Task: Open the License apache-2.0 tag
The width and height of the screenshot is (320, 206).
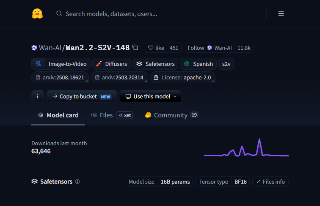Action: point(183,77)
